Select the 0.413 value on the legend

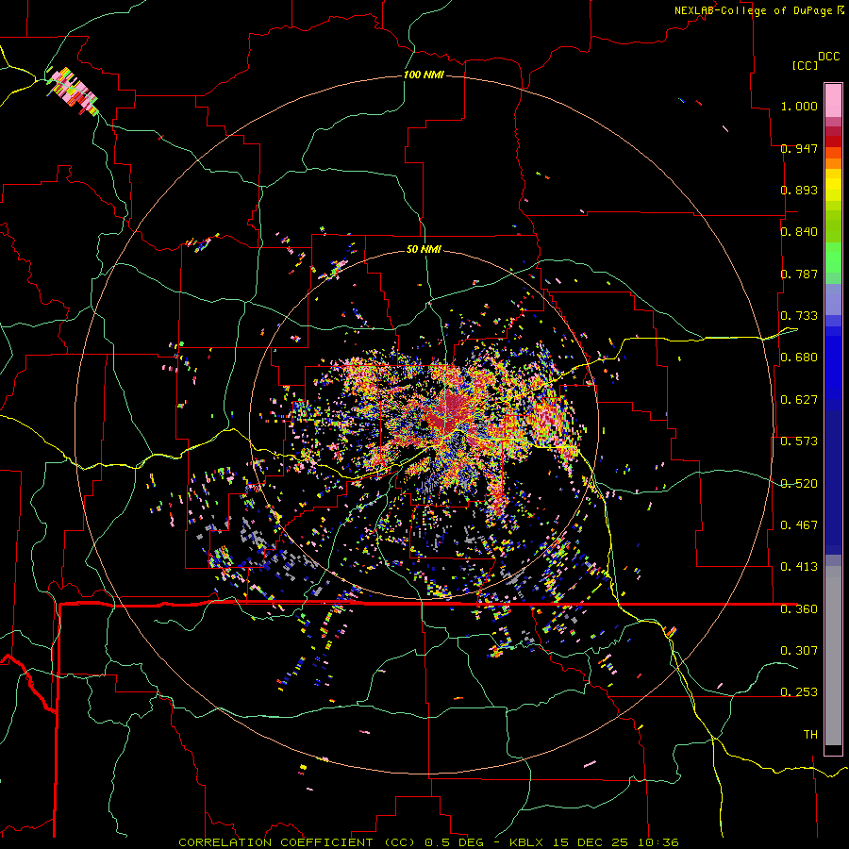tap(799, 567)
